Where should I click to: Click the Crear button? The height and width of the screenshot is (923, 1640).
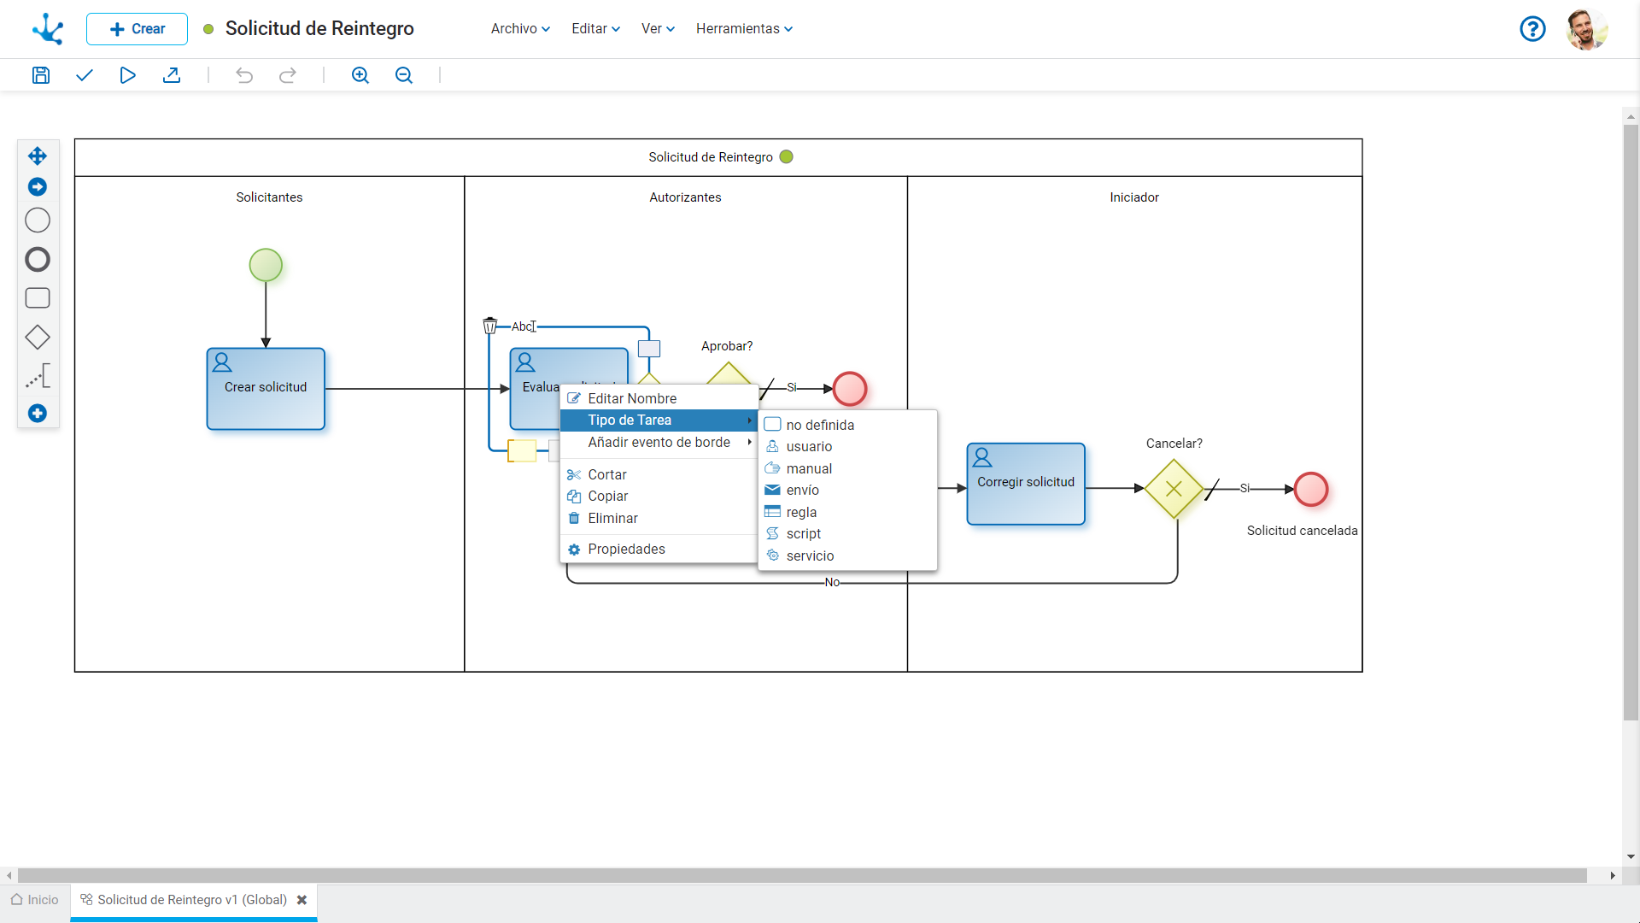[x=137, y=28]
